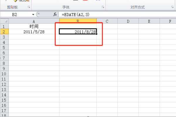Select row 6 header

pos(4,53)
